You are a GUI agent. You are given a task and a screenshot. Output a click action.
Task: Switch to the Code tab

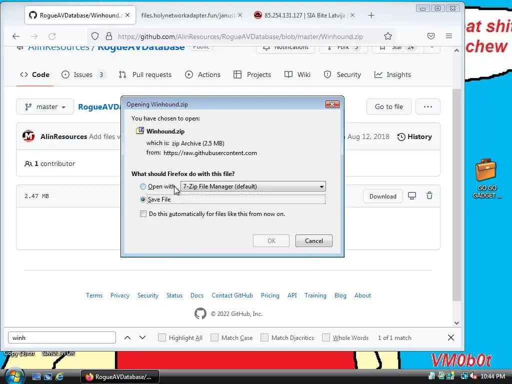pyautogui.click(x=35, y=75)
